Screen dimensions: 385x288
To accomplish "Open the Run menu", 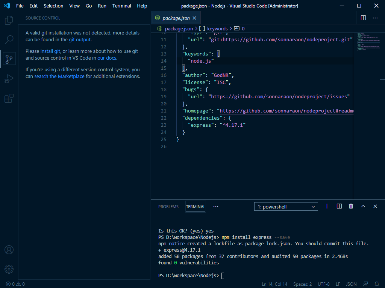I will pos(102,6).
